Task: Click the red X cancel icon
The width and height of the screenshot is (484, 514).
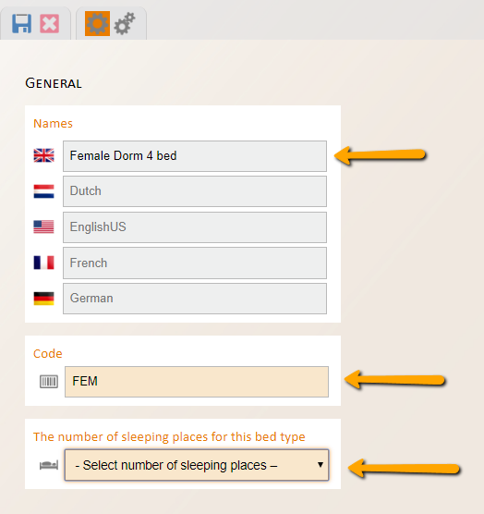Action: pos(50,24)
